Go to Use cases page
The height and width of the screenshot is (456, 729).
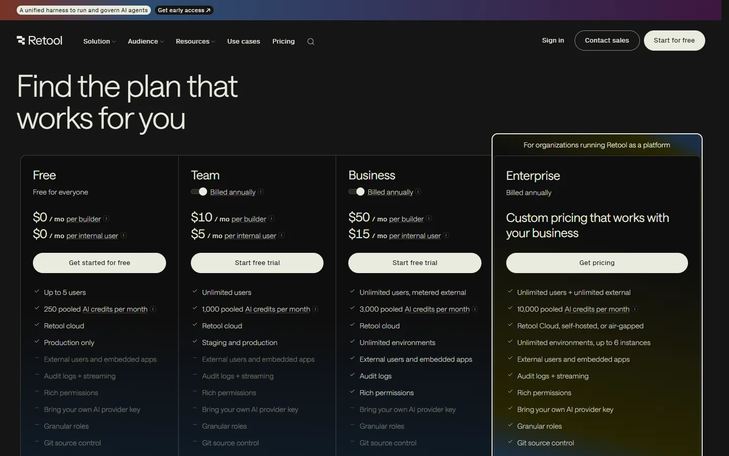coord(244,42)
